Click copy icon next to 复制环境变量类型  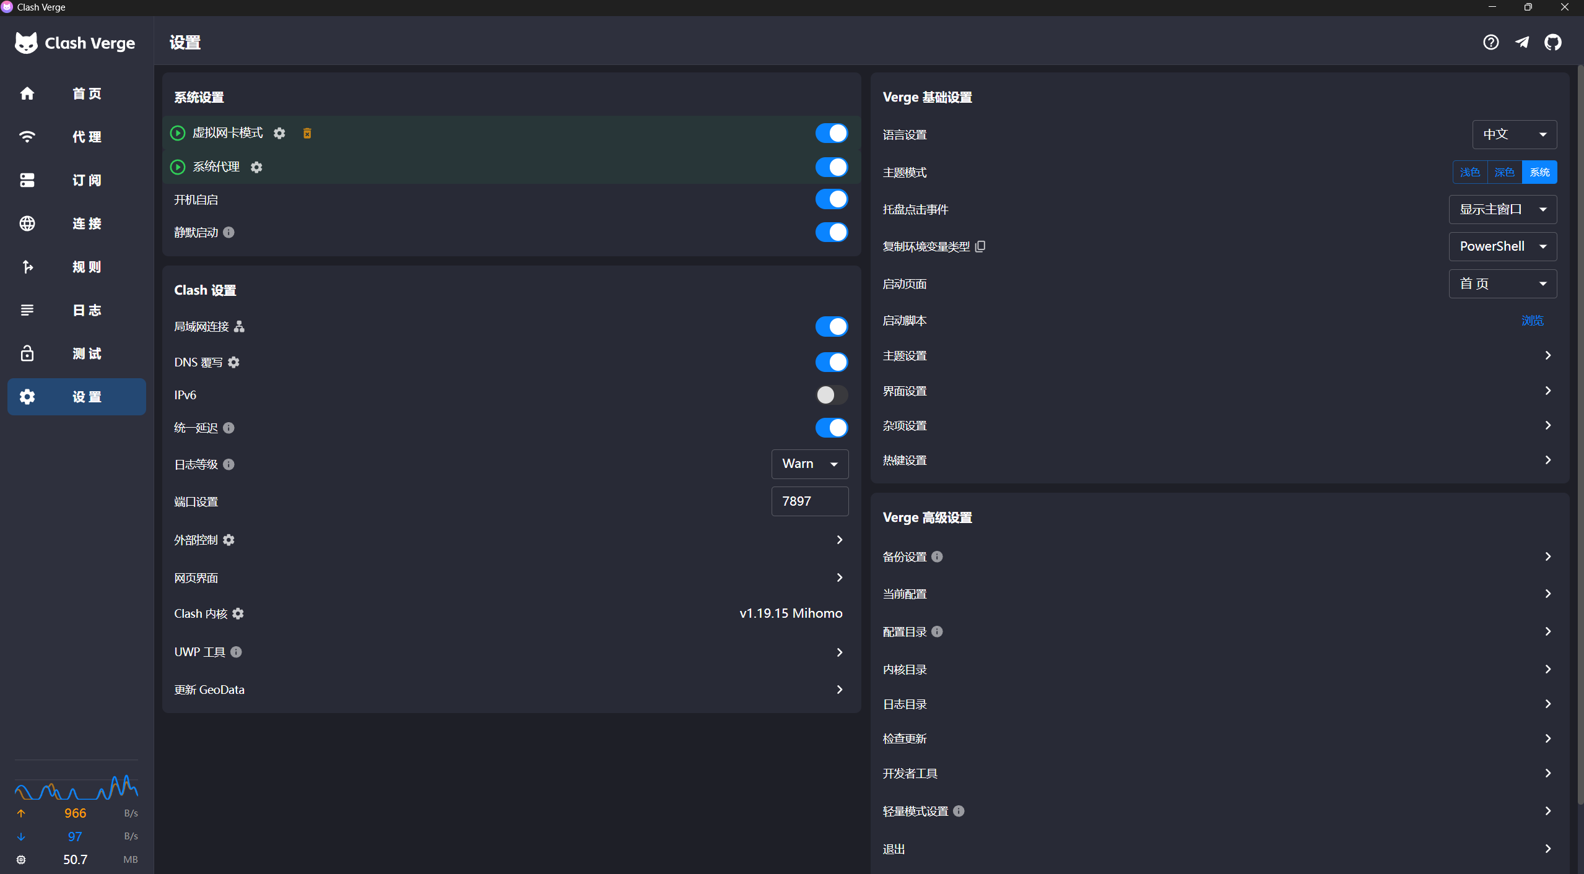tap(980, 246)
